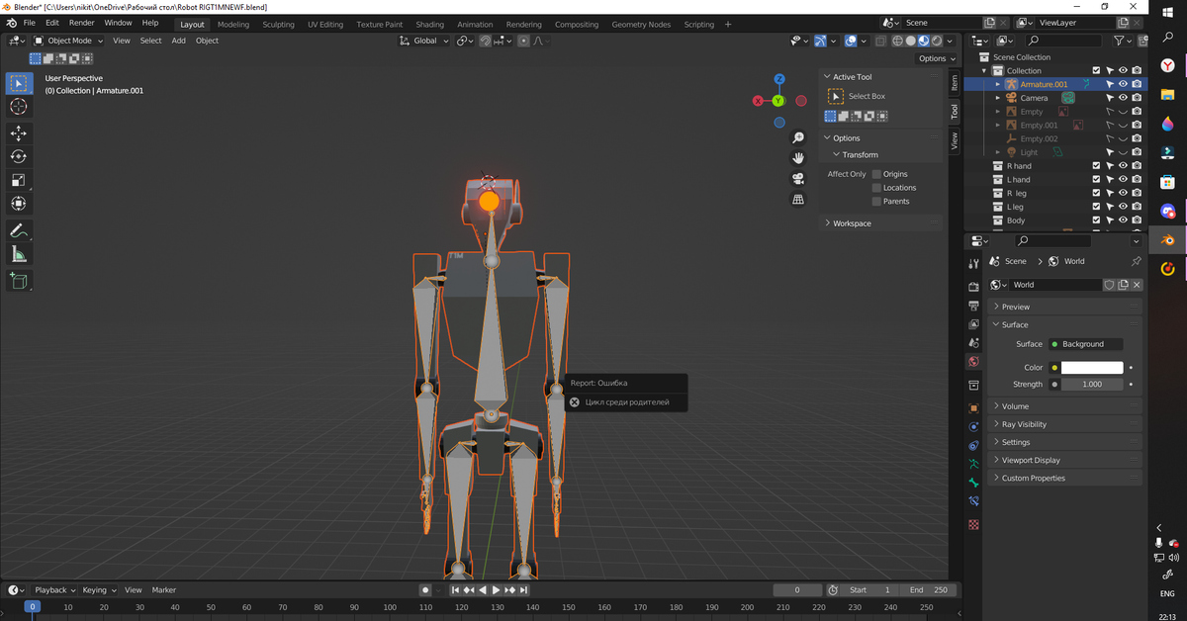Hide Armature.001 with the eye icon

[x=1123, y=85]
